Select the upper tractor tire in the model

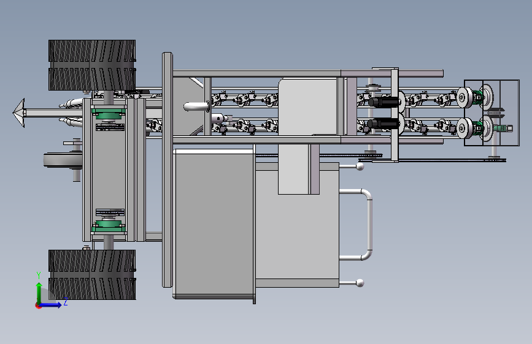point(92,65)
